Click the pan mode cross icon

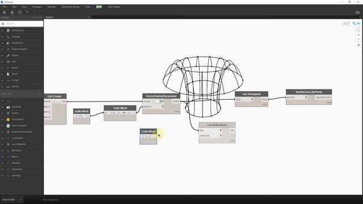click(358, 45)
